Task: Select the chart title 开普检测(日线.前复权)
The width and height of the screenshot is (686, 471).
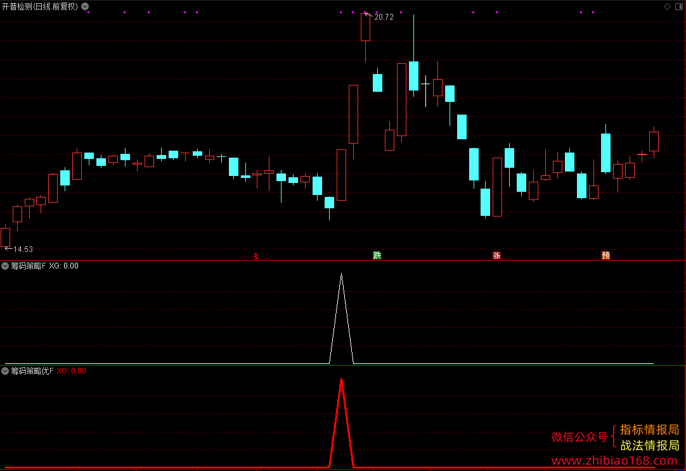Action: pos(40,6)
